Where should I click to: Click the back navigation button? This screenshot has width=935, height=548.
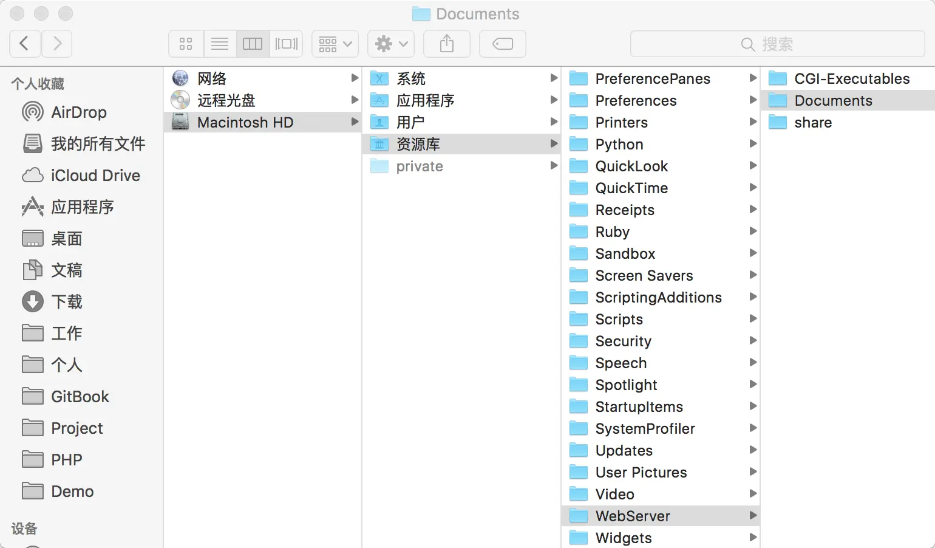(x=25, y=43)
